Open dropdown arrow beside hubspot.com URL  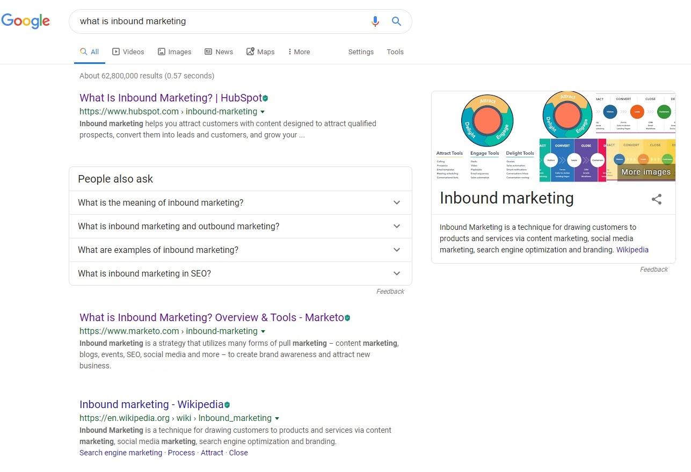click(x=263, y=112)
